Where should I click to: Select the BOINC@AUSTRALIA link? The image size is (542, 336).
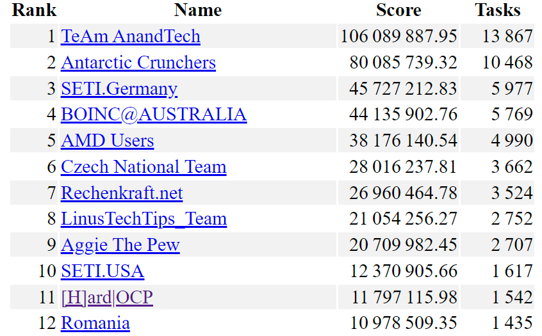coord(154,115)
